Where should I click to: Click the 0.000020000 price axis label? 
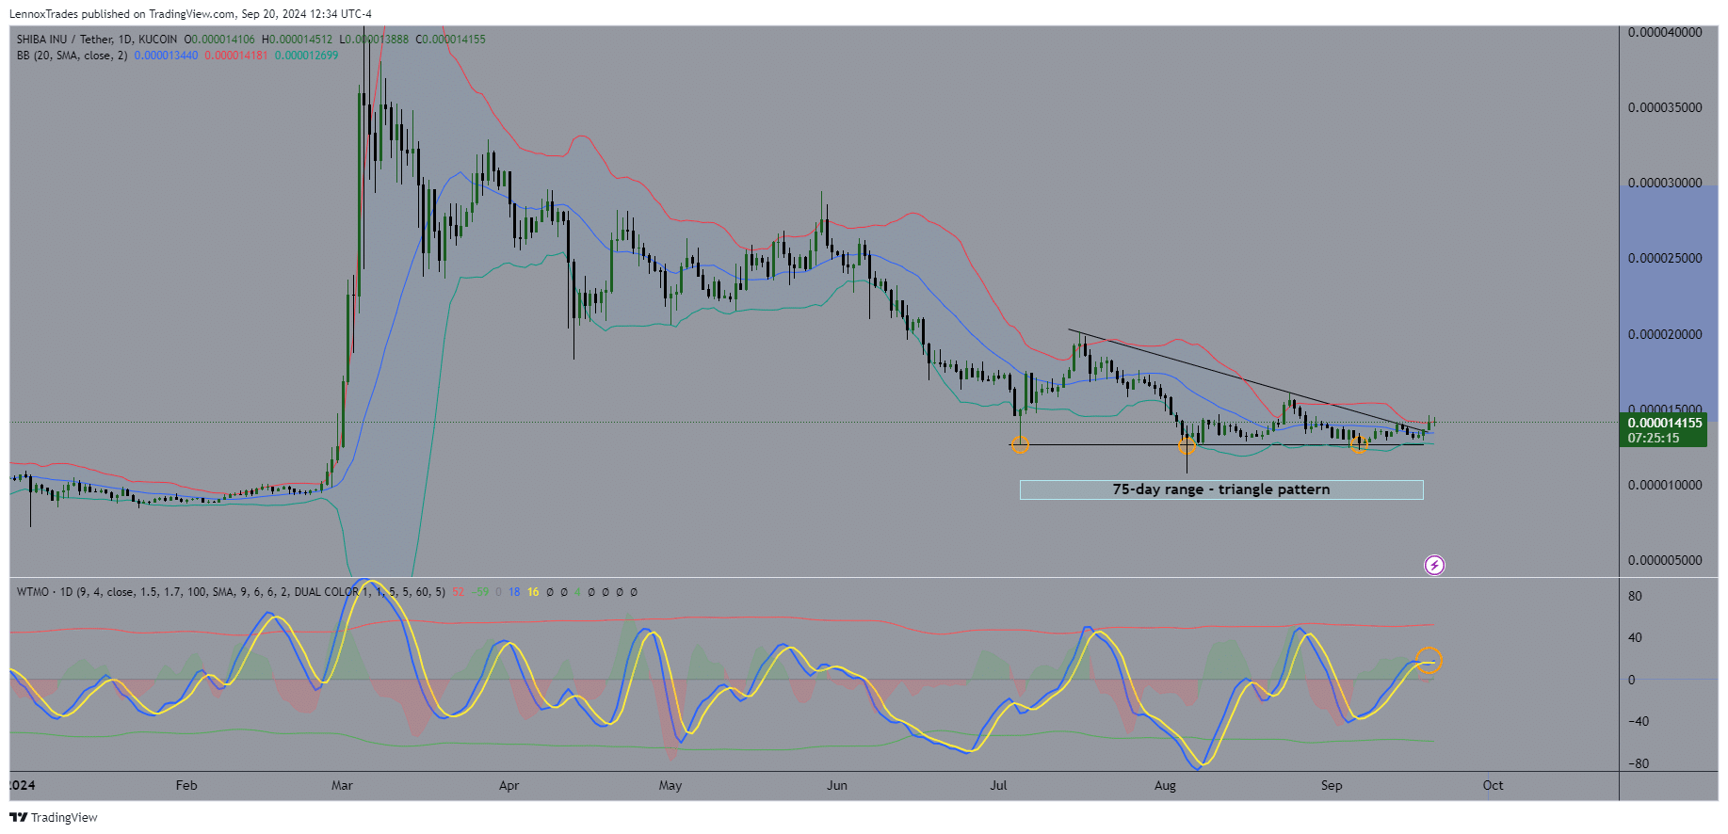pos(1665,334)
